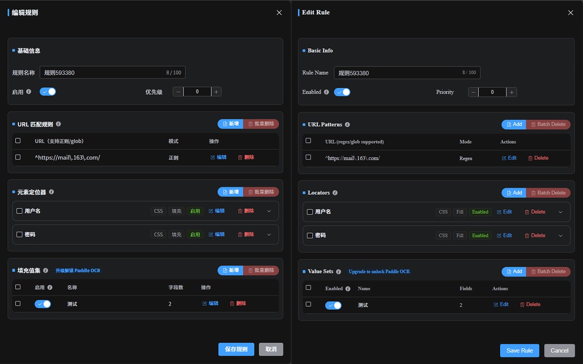This screenshot has height=364, width=583.
Task: Click Edit for the URL Patterns regex row
Action: pos(509,158)
